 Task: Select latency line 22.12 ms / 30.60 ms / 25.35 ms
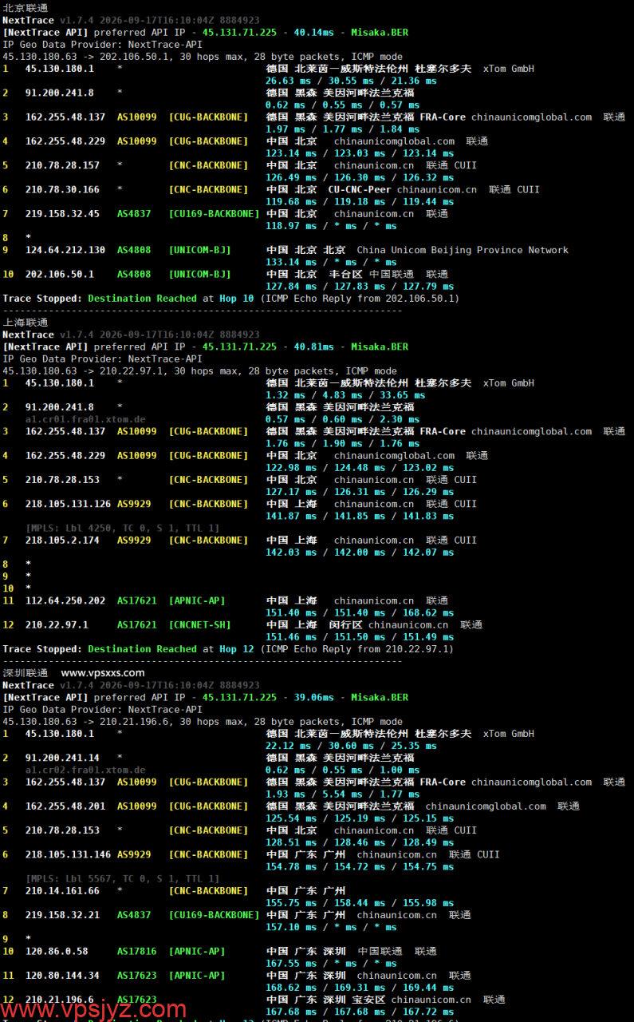point(351,746)
